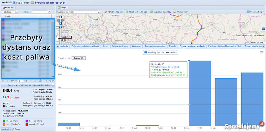Go to next page of vehicle list

coord(31,81)
